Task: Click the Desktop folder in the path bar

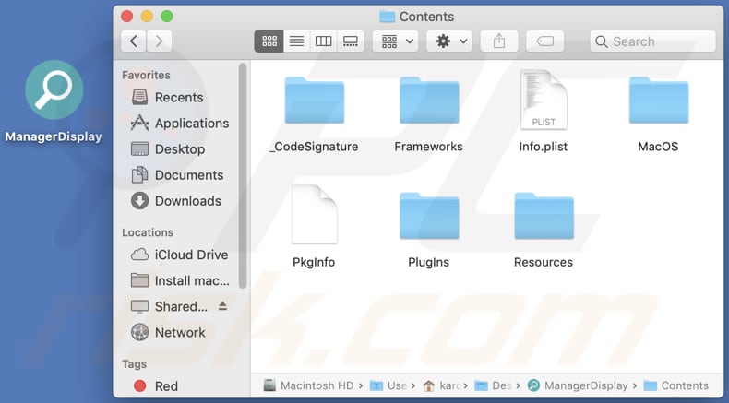Action: [x=494, y=385]
